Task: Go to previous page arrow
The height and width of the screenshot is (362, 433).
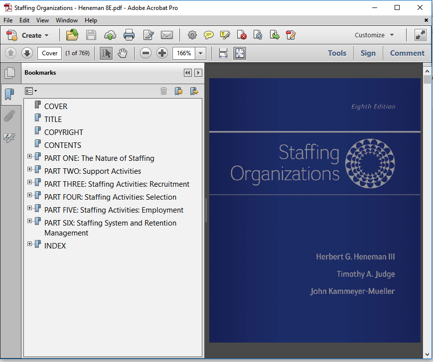Action: tap(11, 53)
